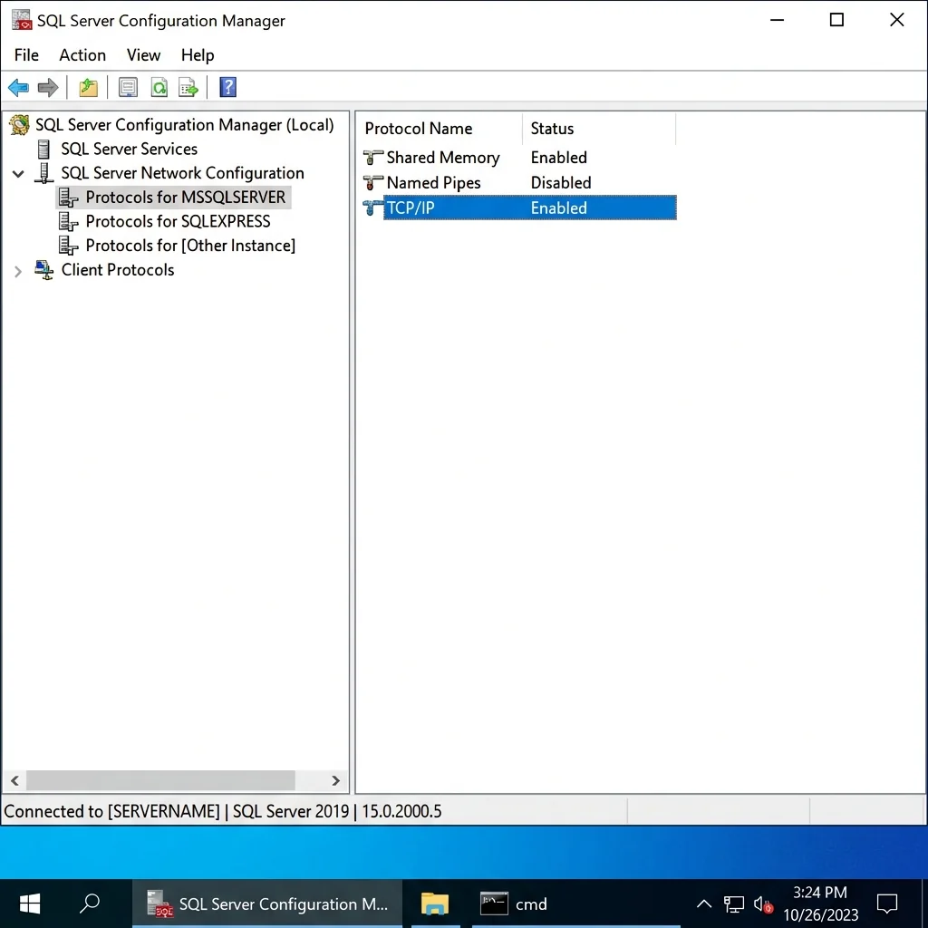This screenshot has width=928, height=928.
Task: Click the Back arrow toolbar button
Action: 18,88
